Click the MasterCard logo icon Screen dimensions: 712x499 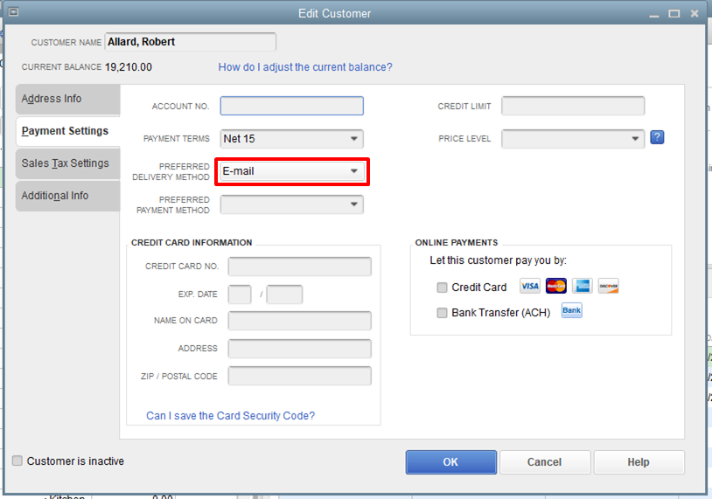tap(556, 287)
